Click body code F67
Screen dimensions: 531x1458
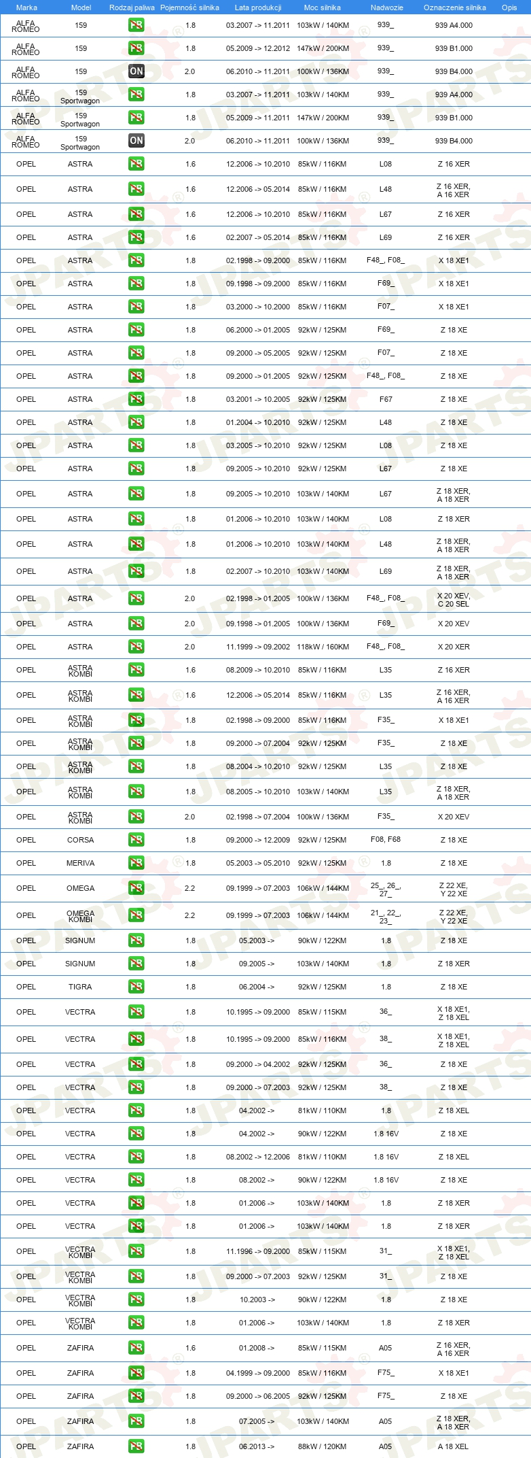(386, 399)
